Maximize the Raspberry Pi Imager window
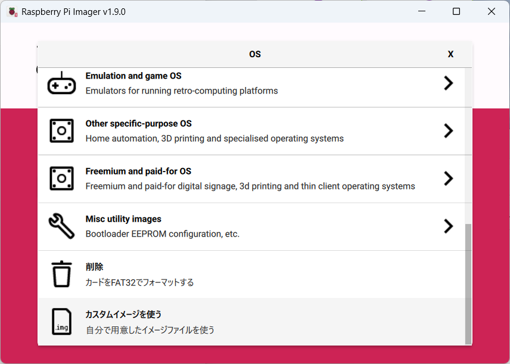The height and width of the screenshot is (364, 510). pyautogui.click(x=456, y=11)
